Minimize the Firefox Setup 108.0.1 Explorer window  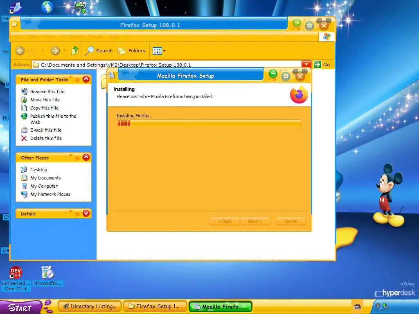point(297,23)
